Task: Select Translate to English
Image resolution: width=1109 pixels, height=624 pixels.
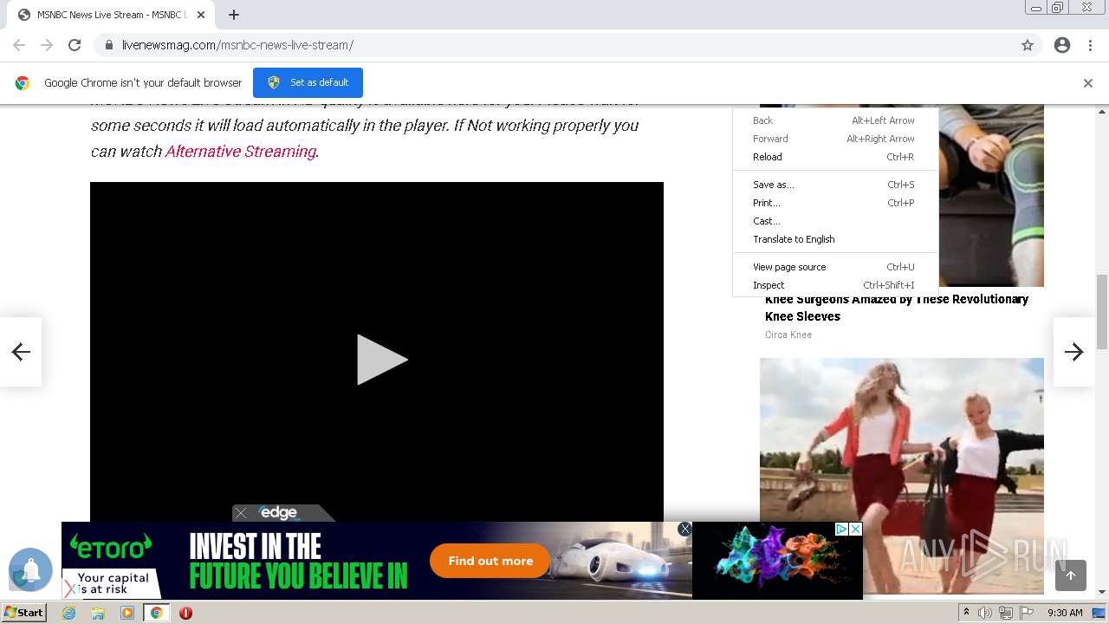Action: pos(835,239)
